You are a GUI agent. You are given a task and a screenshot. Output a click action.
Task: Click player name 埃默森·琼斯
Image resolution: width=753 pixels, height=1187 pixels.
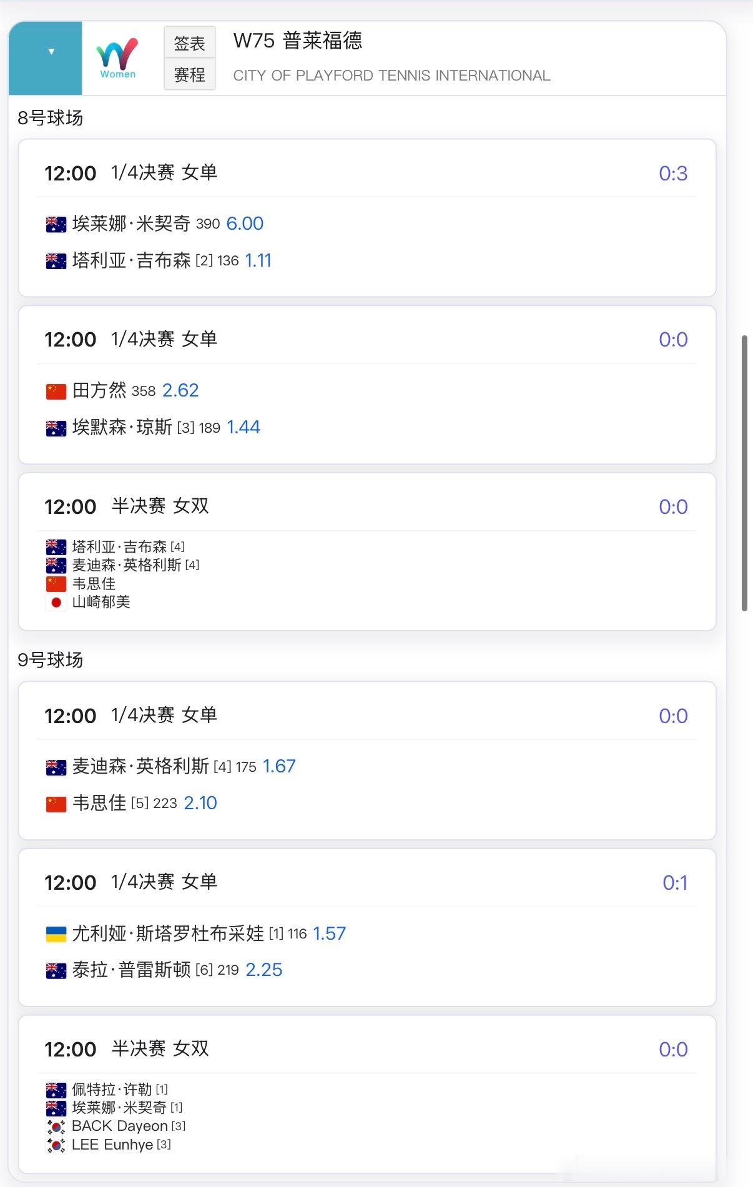[122, 427]
